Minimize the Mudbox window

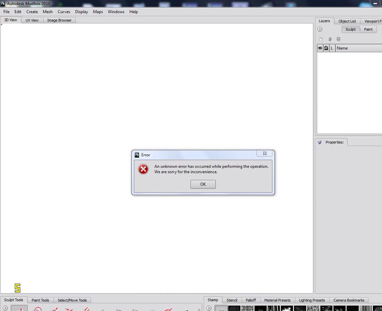pos(375,3)
